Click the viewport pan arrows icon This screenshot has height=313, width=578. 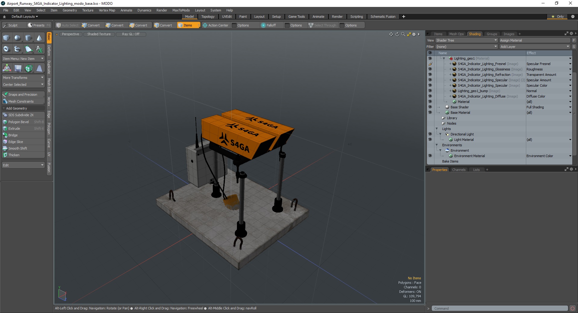pyautogui.click(x=391, y=34)
